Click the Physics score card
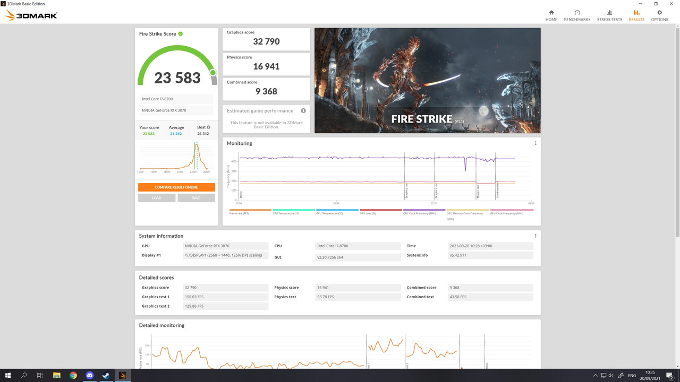The width and height of the screenshot is (680, 382). (x=266, y=64)
